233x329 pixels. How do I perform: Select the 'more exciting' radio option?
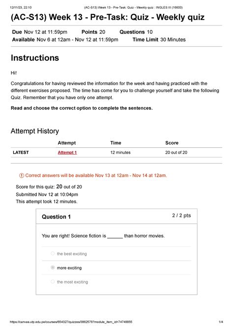[53, 268]
